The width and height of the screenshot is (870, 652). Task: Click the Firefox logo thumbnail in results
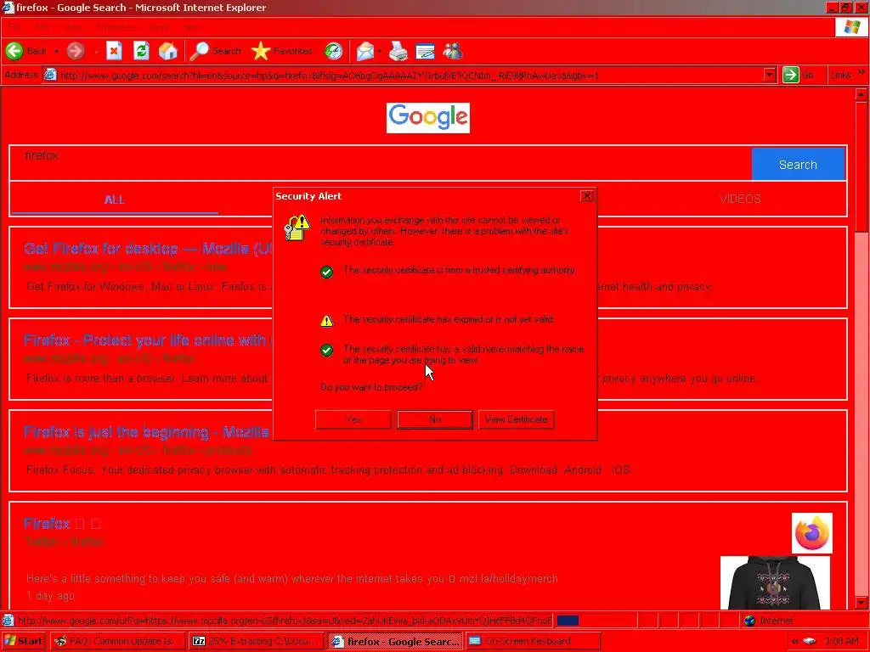[811, 533]
